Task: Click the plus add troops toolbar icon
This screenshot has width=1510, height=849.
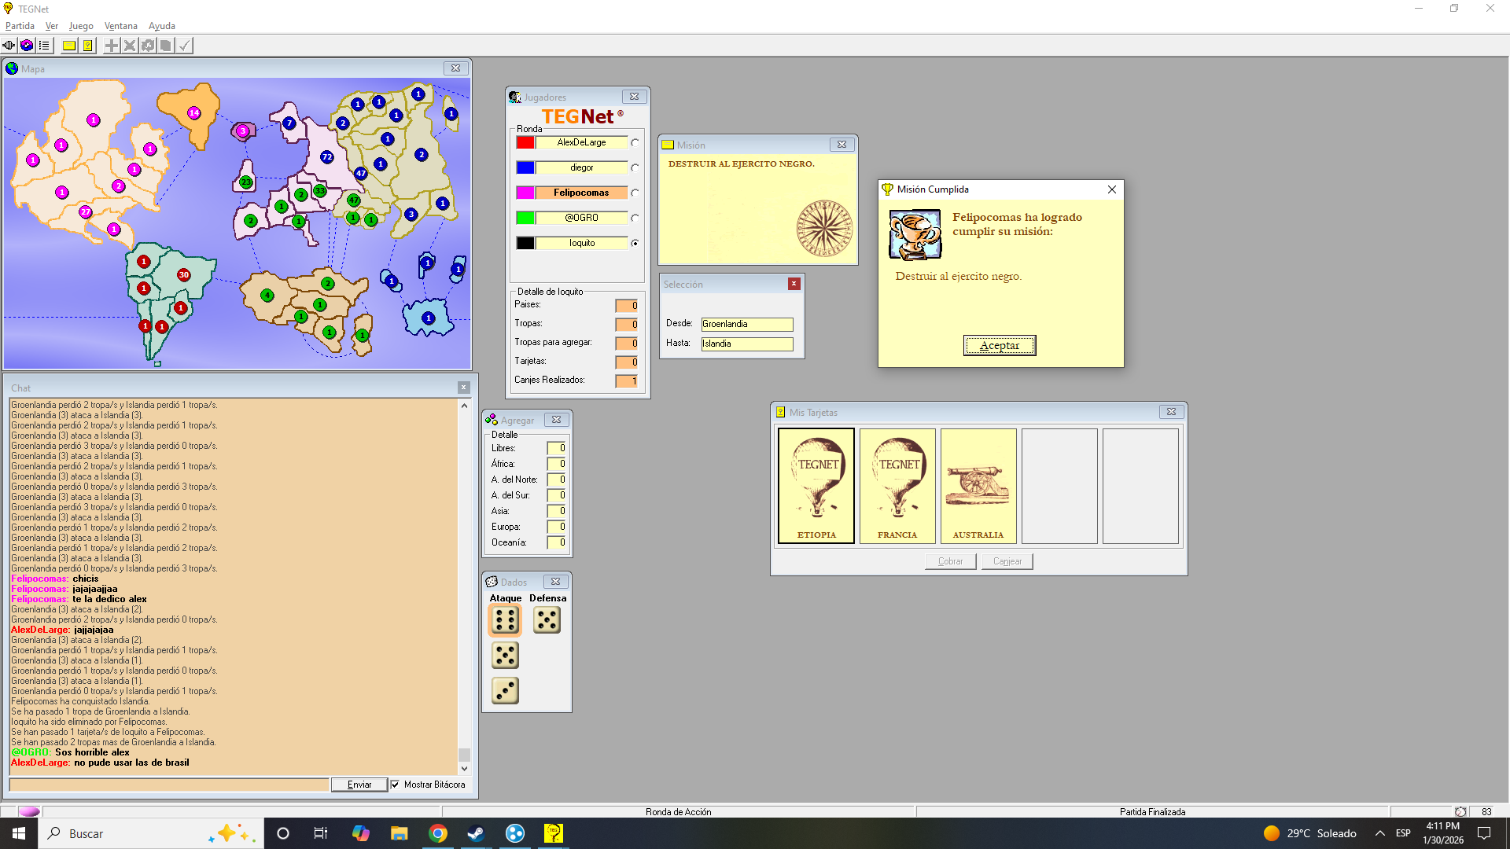Action: click(x=112, y=46)
